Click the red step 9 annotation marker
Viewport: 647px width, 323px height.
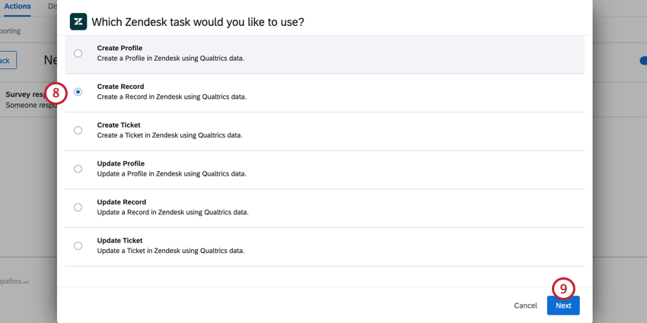563,289
